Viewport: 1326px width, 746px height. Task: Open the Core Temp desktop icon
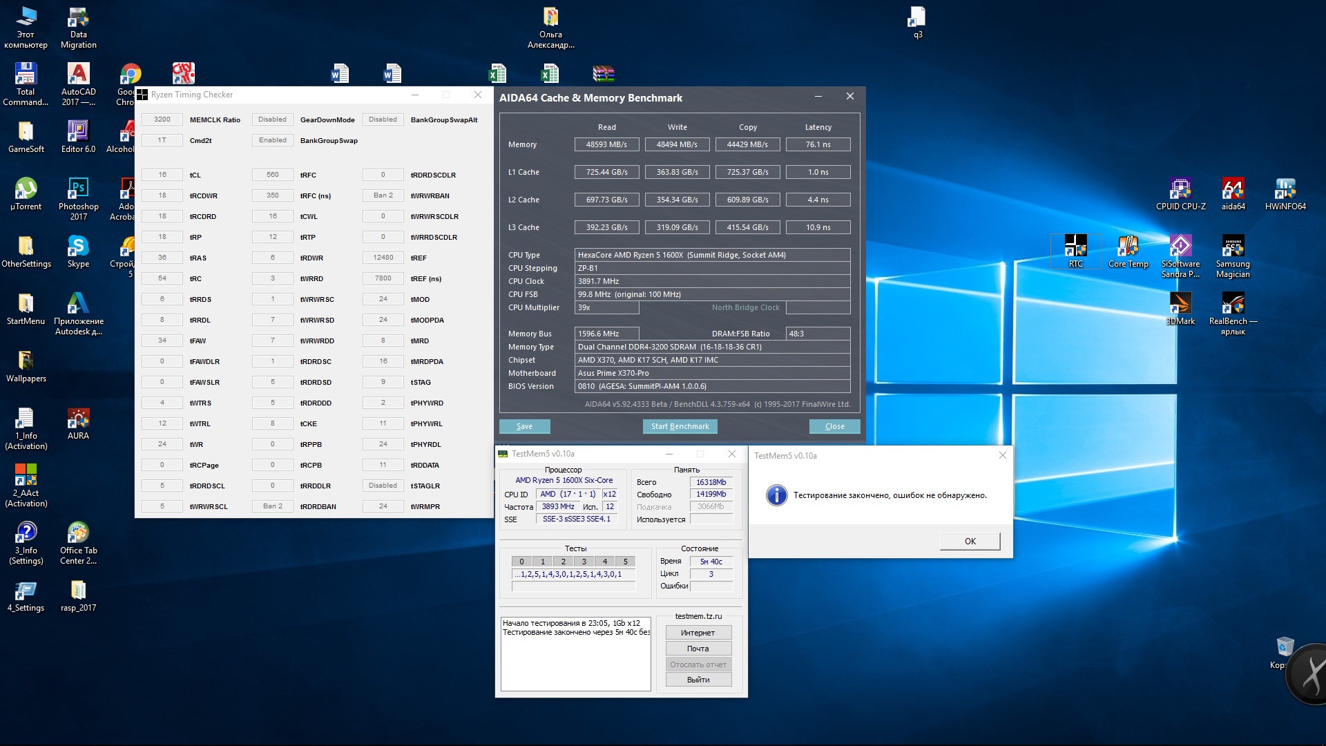click(x=1128, y=247)
